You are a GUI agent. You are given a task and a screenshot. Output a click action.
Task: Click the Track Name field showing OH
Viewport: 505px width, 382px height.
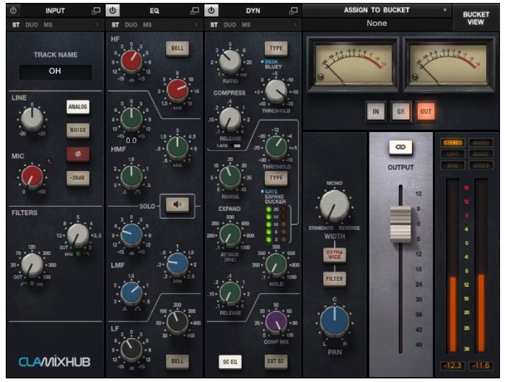tap(56, 72)
